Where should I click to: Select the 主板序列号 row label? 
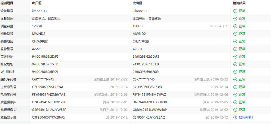(8, 87)
